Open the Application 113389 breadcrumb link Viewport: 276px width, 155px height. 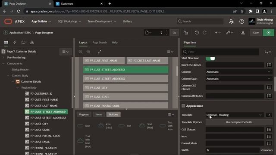(20, 33)
